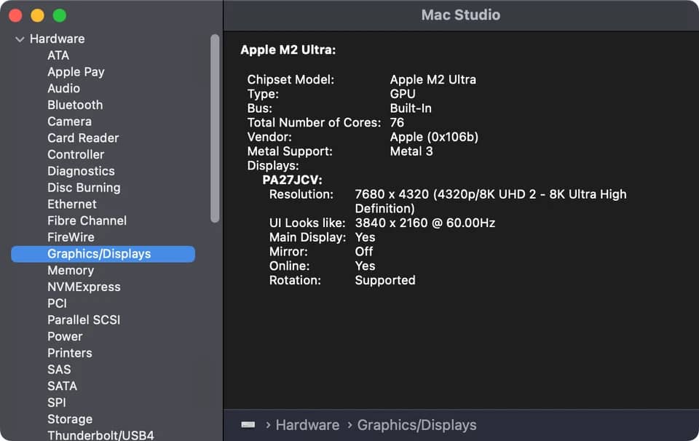Open the Audio entry
This screenshot has width=699, height=441.
64,88
